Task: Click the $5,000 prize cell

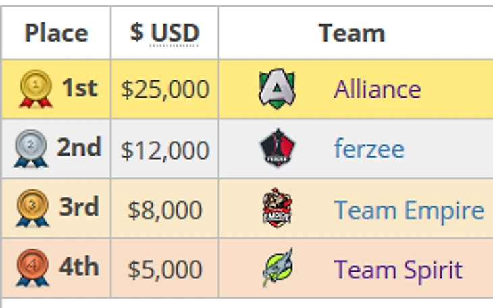Action: coord(165,270)
